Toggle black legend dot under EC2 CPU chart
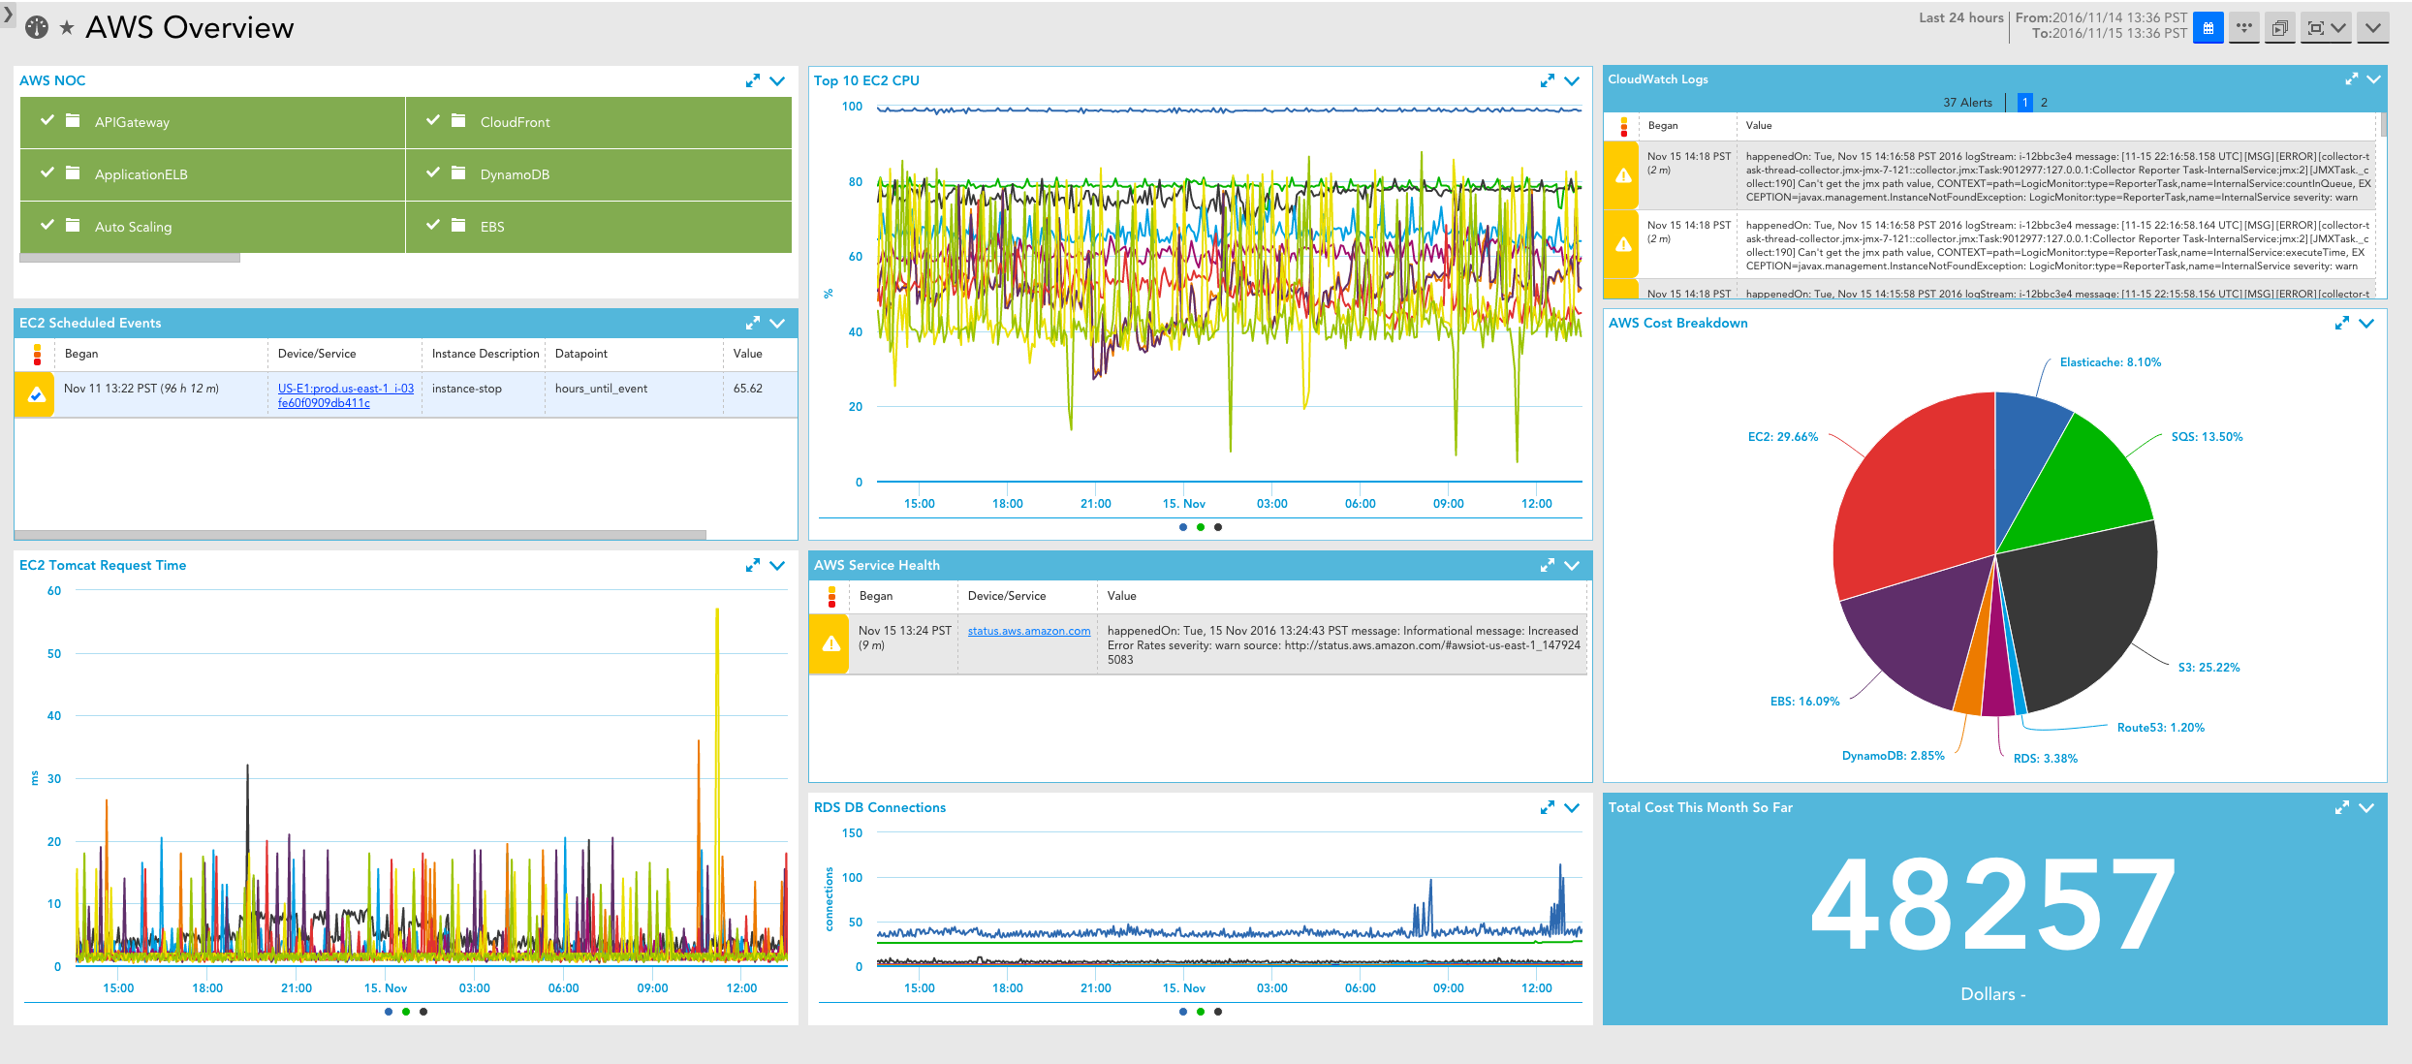 1218,527
